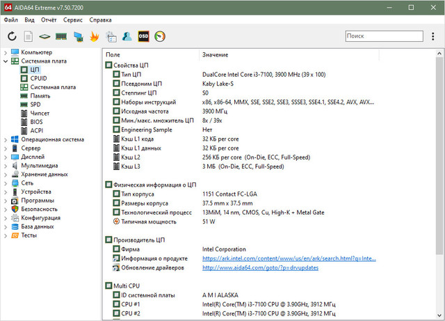Open the gauge benchmark toolbar icon
Viewport: 445px width, 321px height.
pyautogui.click(x=160, y=36)
